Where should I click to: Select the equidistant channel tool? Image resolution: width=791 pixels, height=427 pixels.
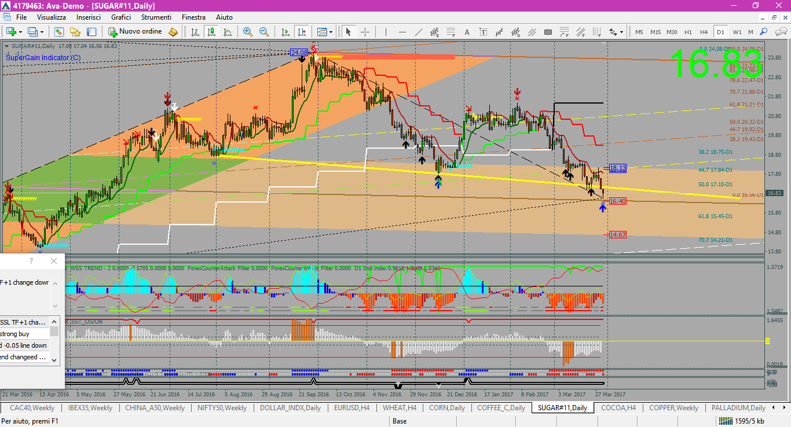pyautogui.click(x=434, y=32)
